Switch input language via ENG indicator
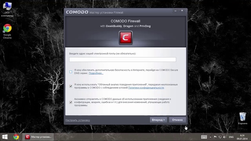 click(x=231, y=137)
